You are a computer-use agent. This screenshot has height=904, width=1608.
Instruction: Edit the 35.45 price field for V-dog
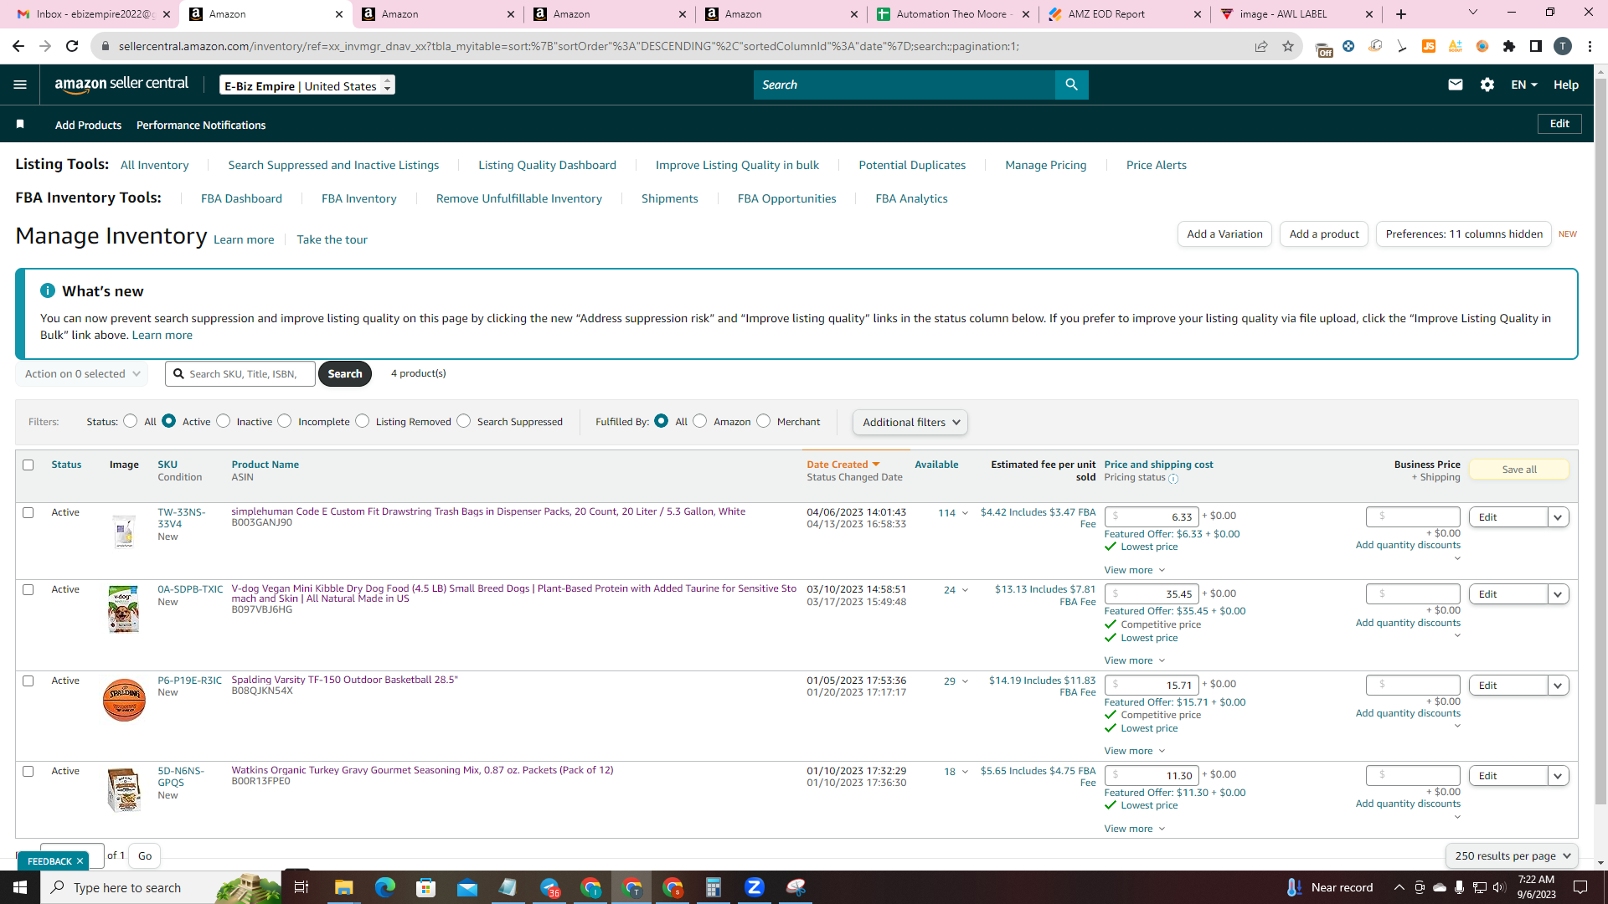[x=1152, y=594]
